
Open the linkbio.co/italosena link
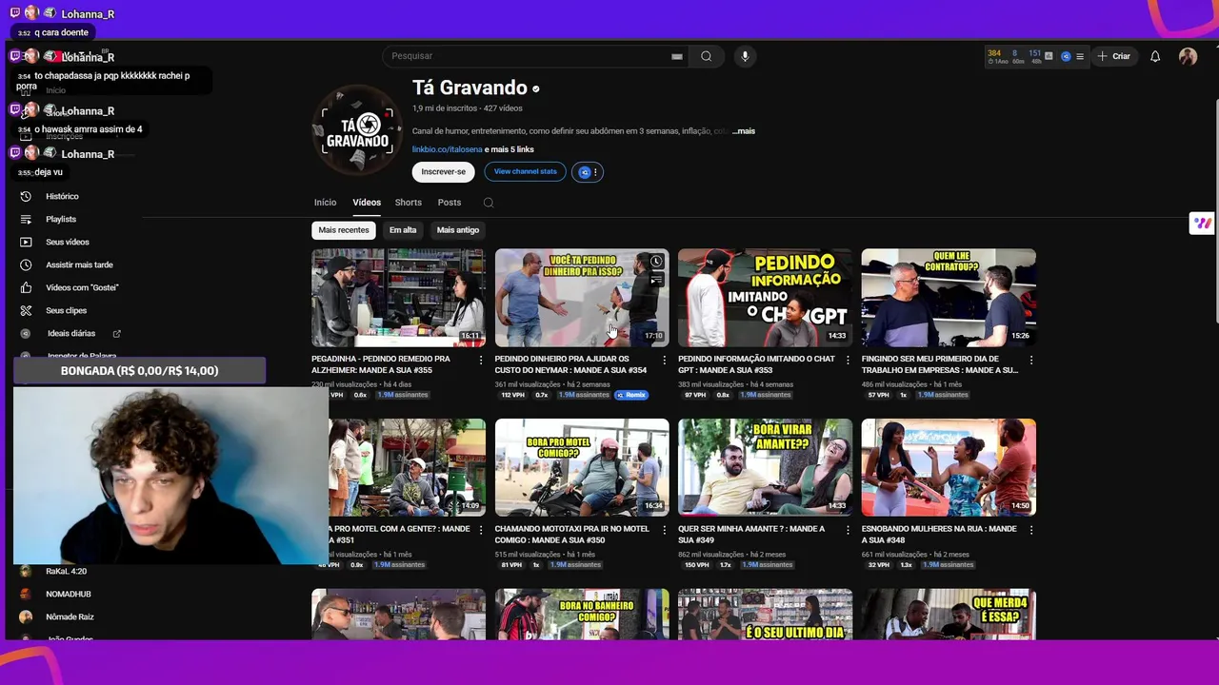447,149
